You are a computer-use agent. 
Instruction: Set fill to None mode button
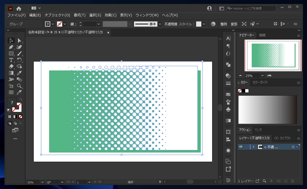20,117
